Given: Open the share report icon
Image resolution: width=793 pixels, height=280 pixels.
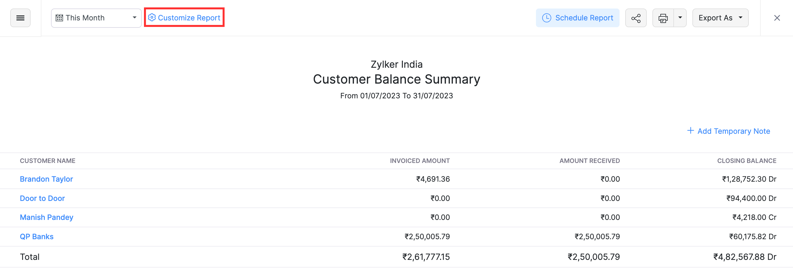Looking at the screenshot, I should pyautogui.click(x=636, y=18).
